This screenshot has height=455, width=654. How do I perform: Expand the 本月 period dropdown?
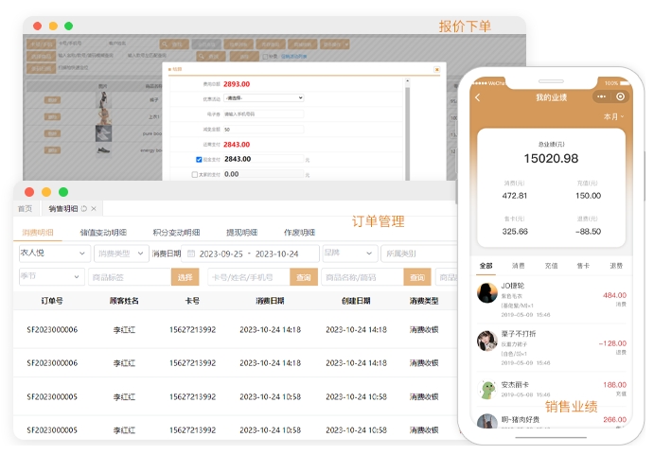click(x=612, y=116)
